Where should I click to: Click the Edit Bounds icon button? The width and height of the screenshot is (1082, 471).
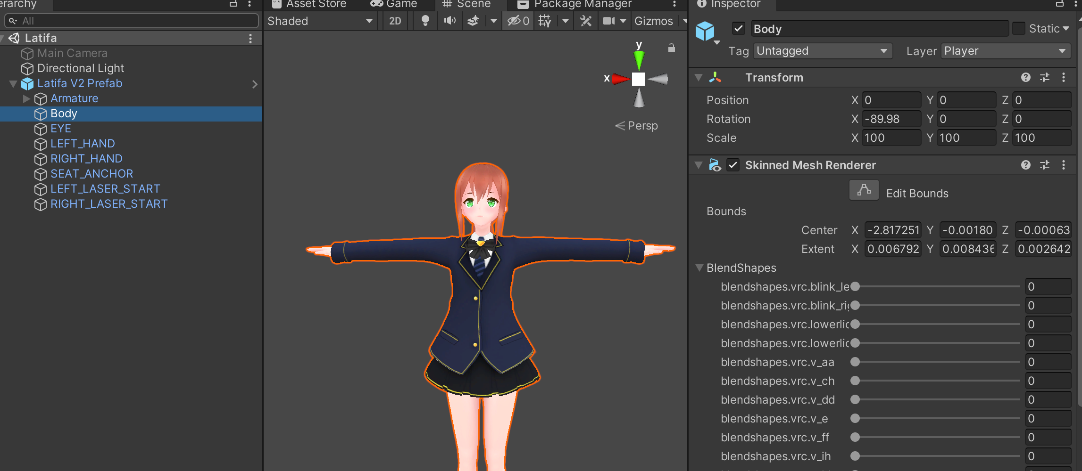click(864, 190)
